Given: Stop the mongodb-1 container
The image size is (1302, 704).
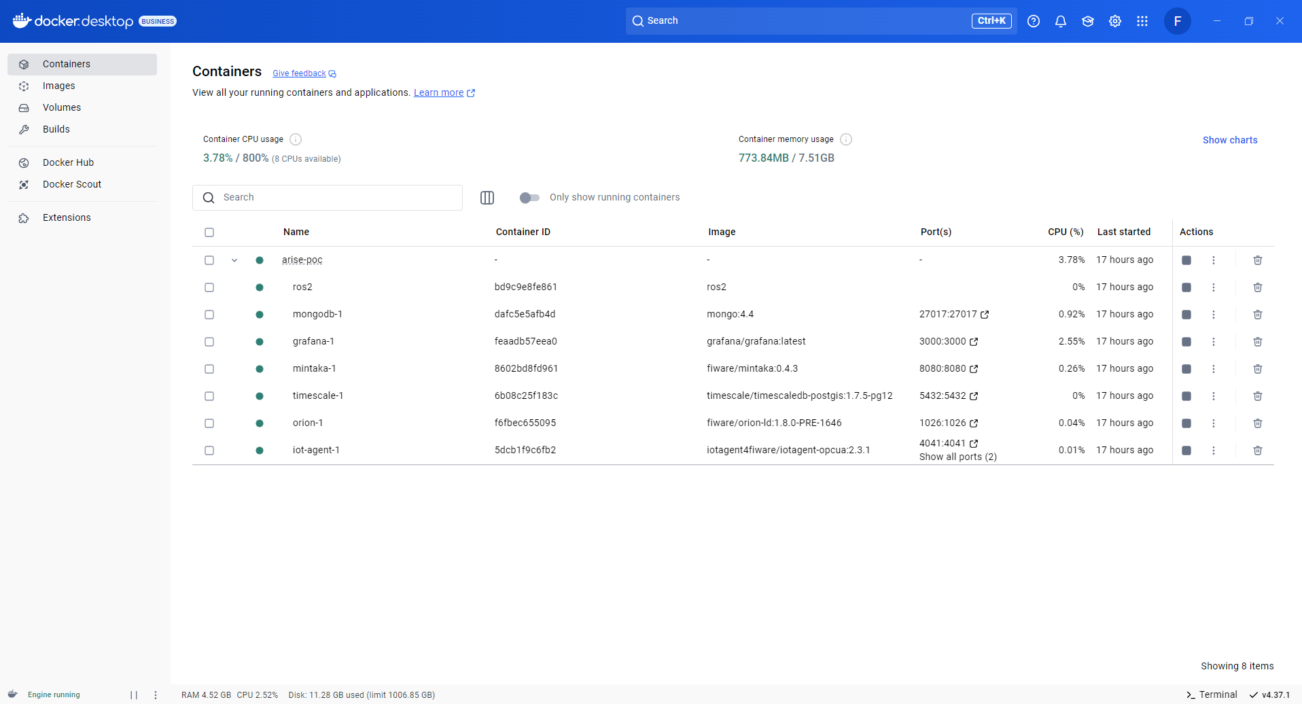Looking at the screenshot, I should point(1186,315).
